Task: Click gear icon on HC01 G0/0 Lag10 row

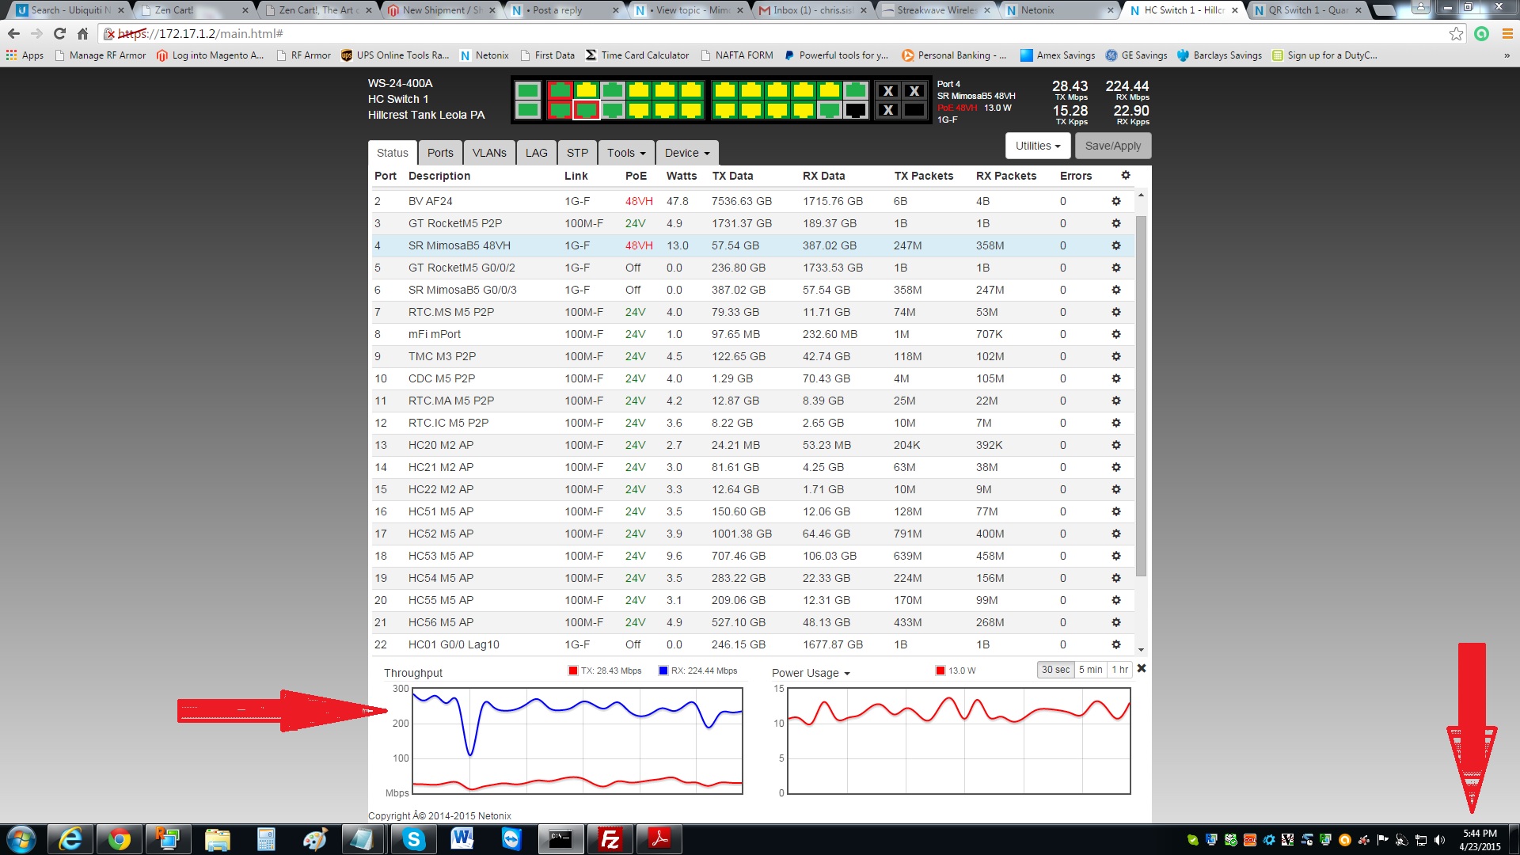Action: pos(1116,644)
